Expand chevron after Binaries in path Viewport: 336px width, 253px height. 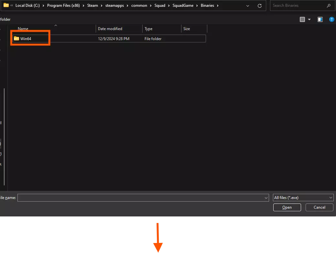pos(218,5)
